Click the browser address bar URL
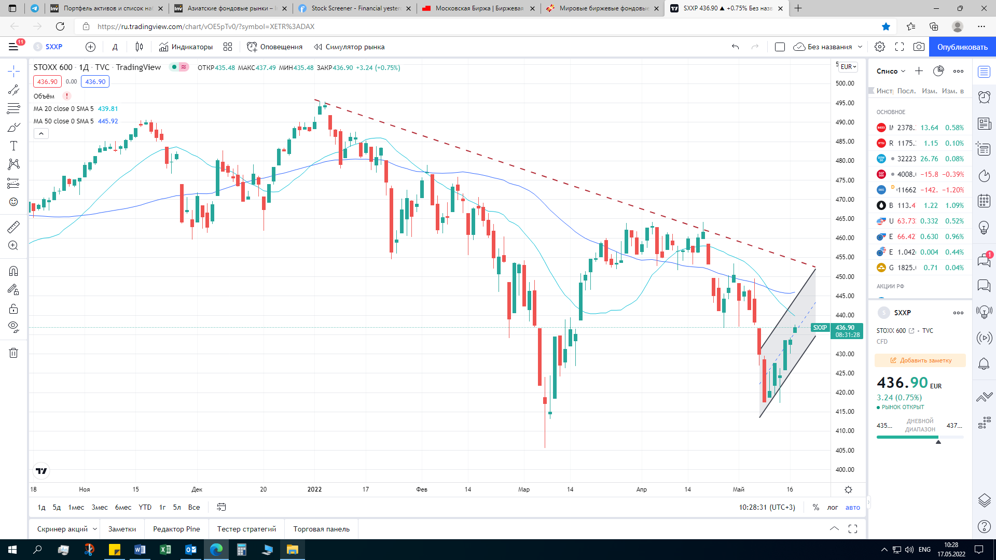Screen dimensions: 996x560 206,26
